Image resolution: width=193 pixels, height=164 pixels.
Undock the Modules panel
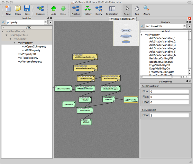click(48, 18)
